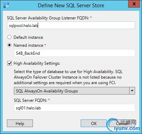Click the Cancel button
The image size is (142, 134).
pos(122,123)
